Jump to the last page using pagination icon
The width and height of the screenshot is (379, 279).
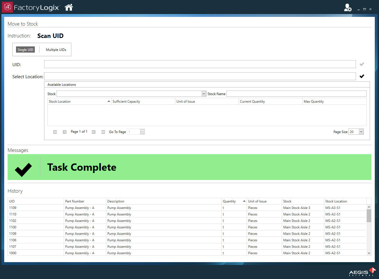point(103,132)
